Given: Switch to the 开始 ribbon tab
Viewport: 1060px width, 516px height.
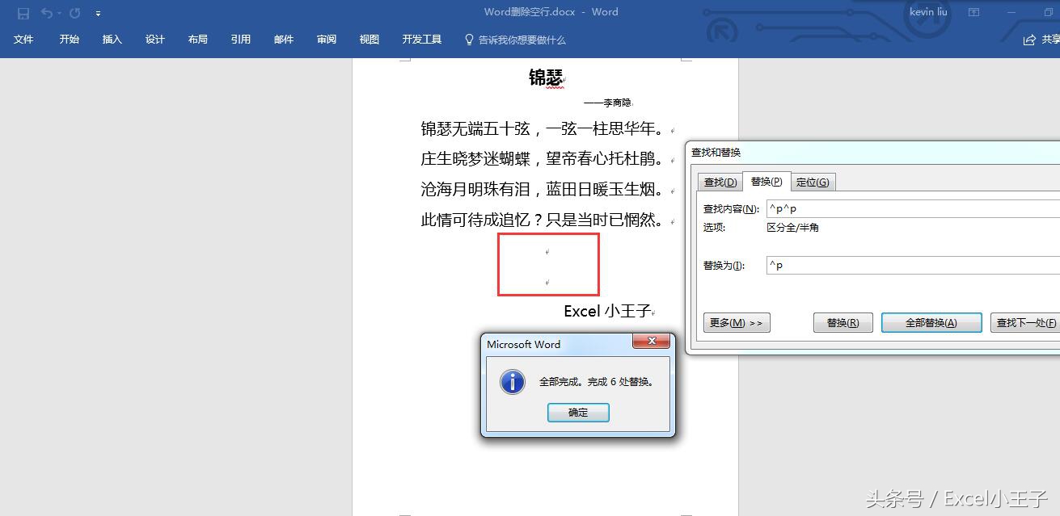Looking at the screenshot, I should (69, 39).
